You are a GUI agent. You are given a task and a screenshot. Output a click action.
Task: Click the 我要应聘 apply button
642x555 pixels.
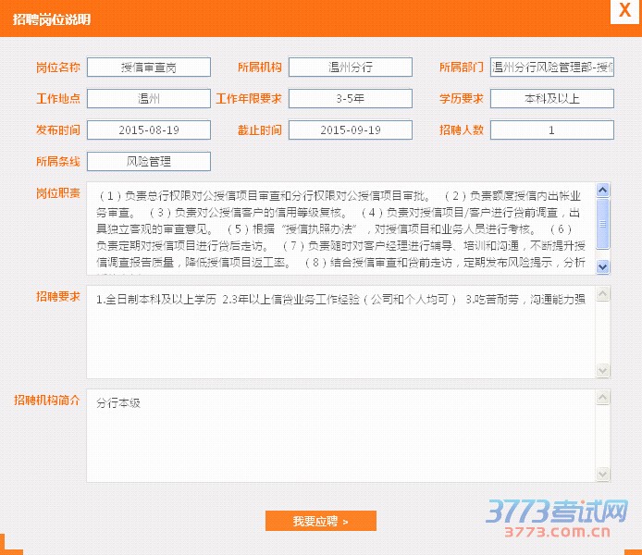click(320, 521)
